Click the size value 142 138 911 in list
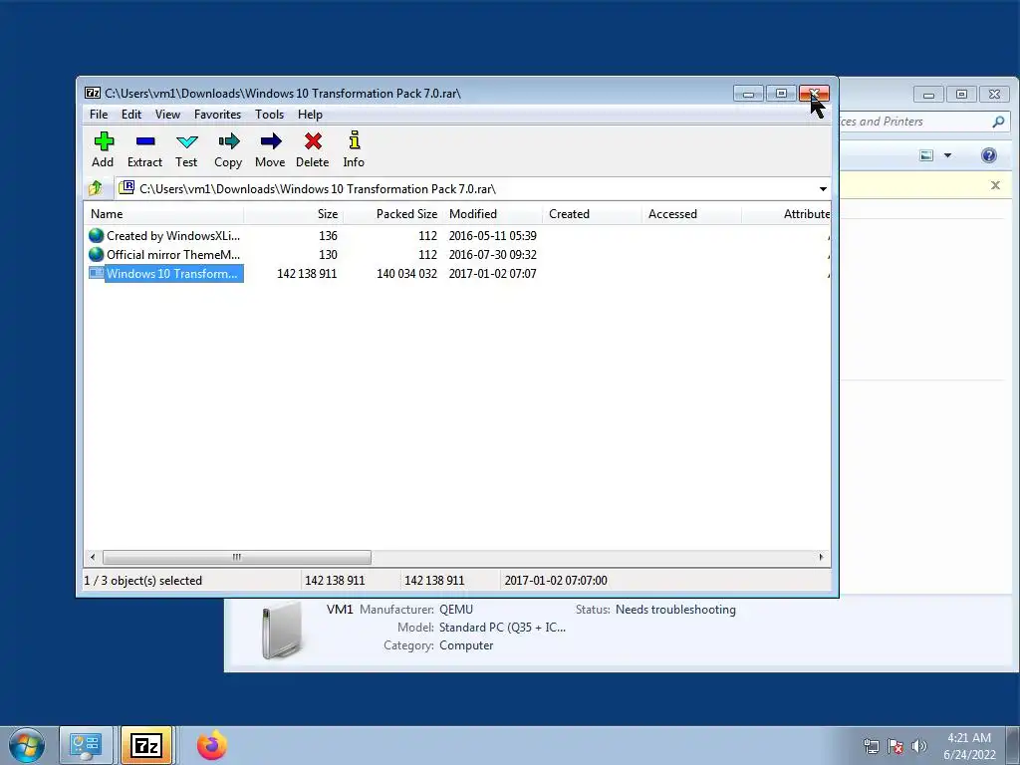 click(x=307, y=274)
